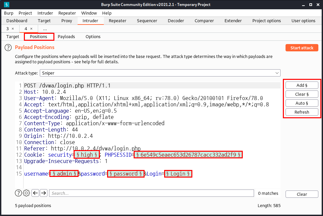Open the Options sub-tab
Screen dimensions: 323x216
pos(93,37)
